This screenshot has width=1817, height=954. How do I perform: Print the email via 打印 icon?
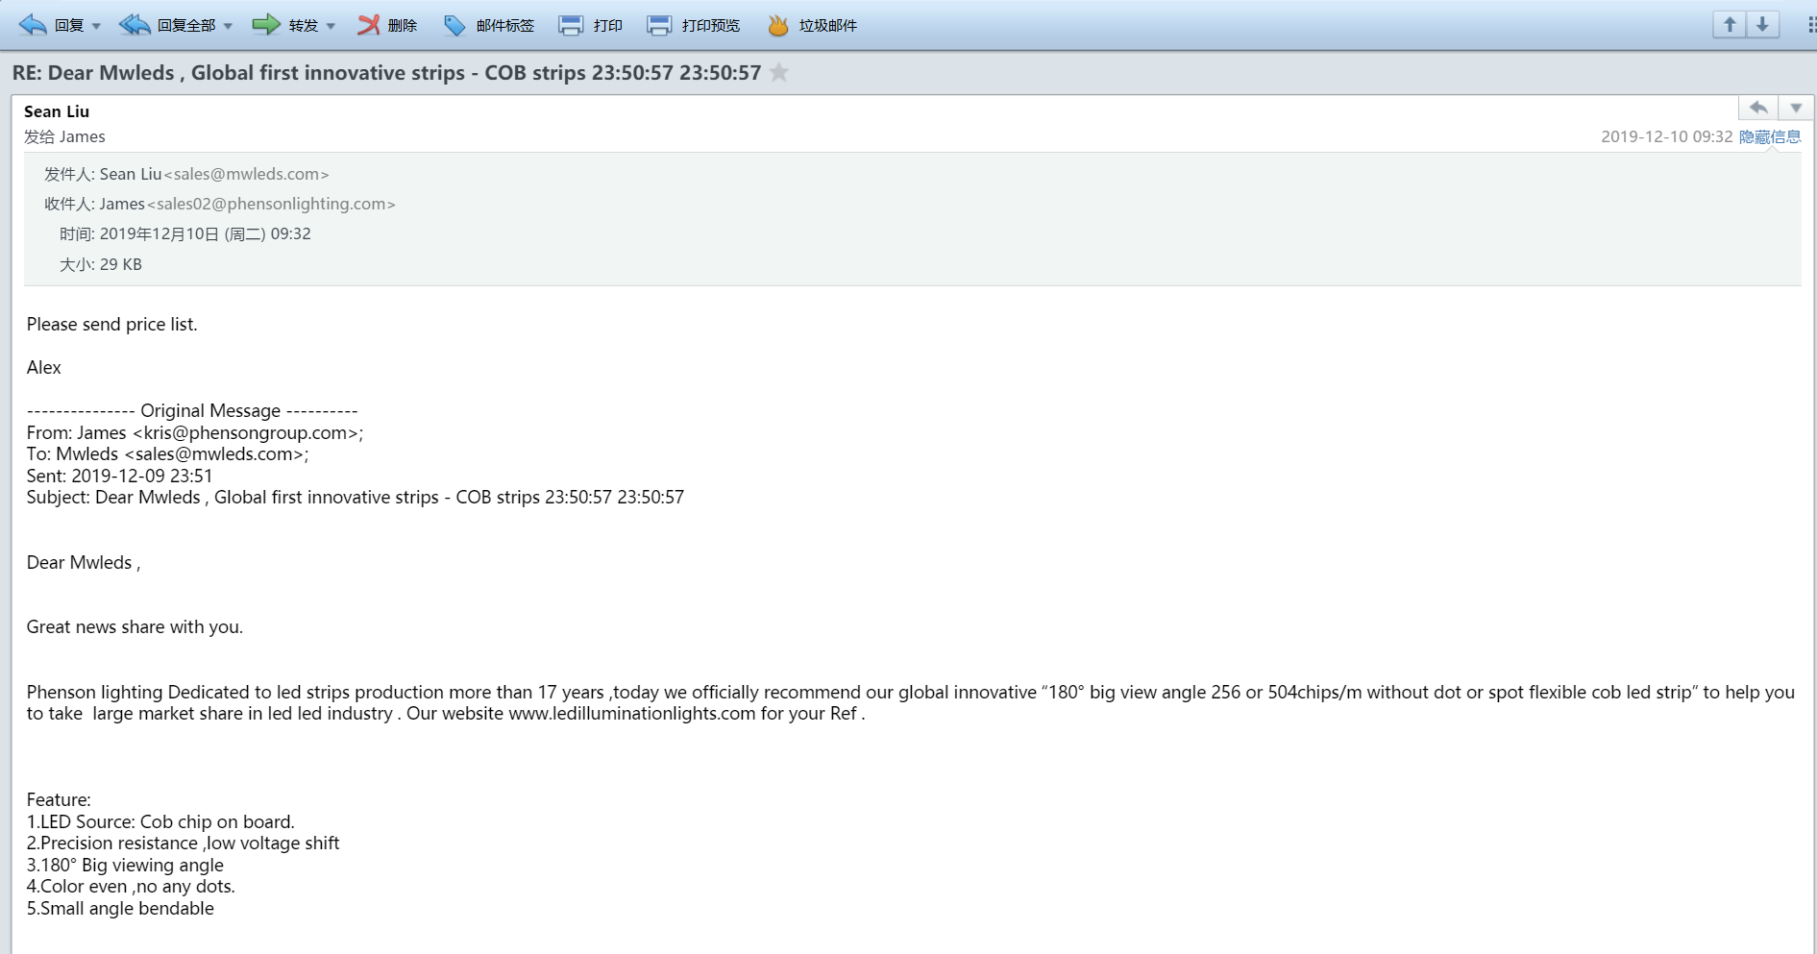tap(571, 25)
